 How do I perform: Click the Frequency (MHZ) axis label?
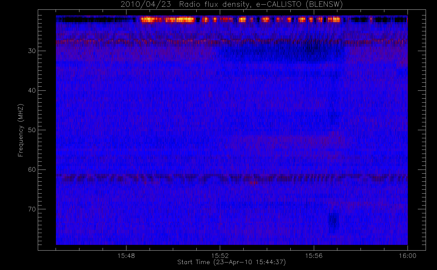21,130
